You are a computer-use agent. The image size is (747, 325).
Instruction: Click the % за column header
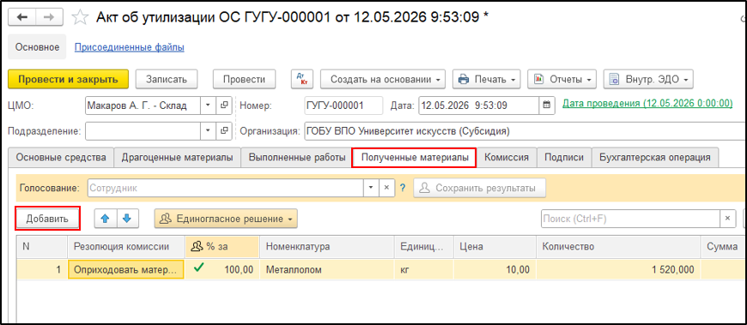pos(222,247)
